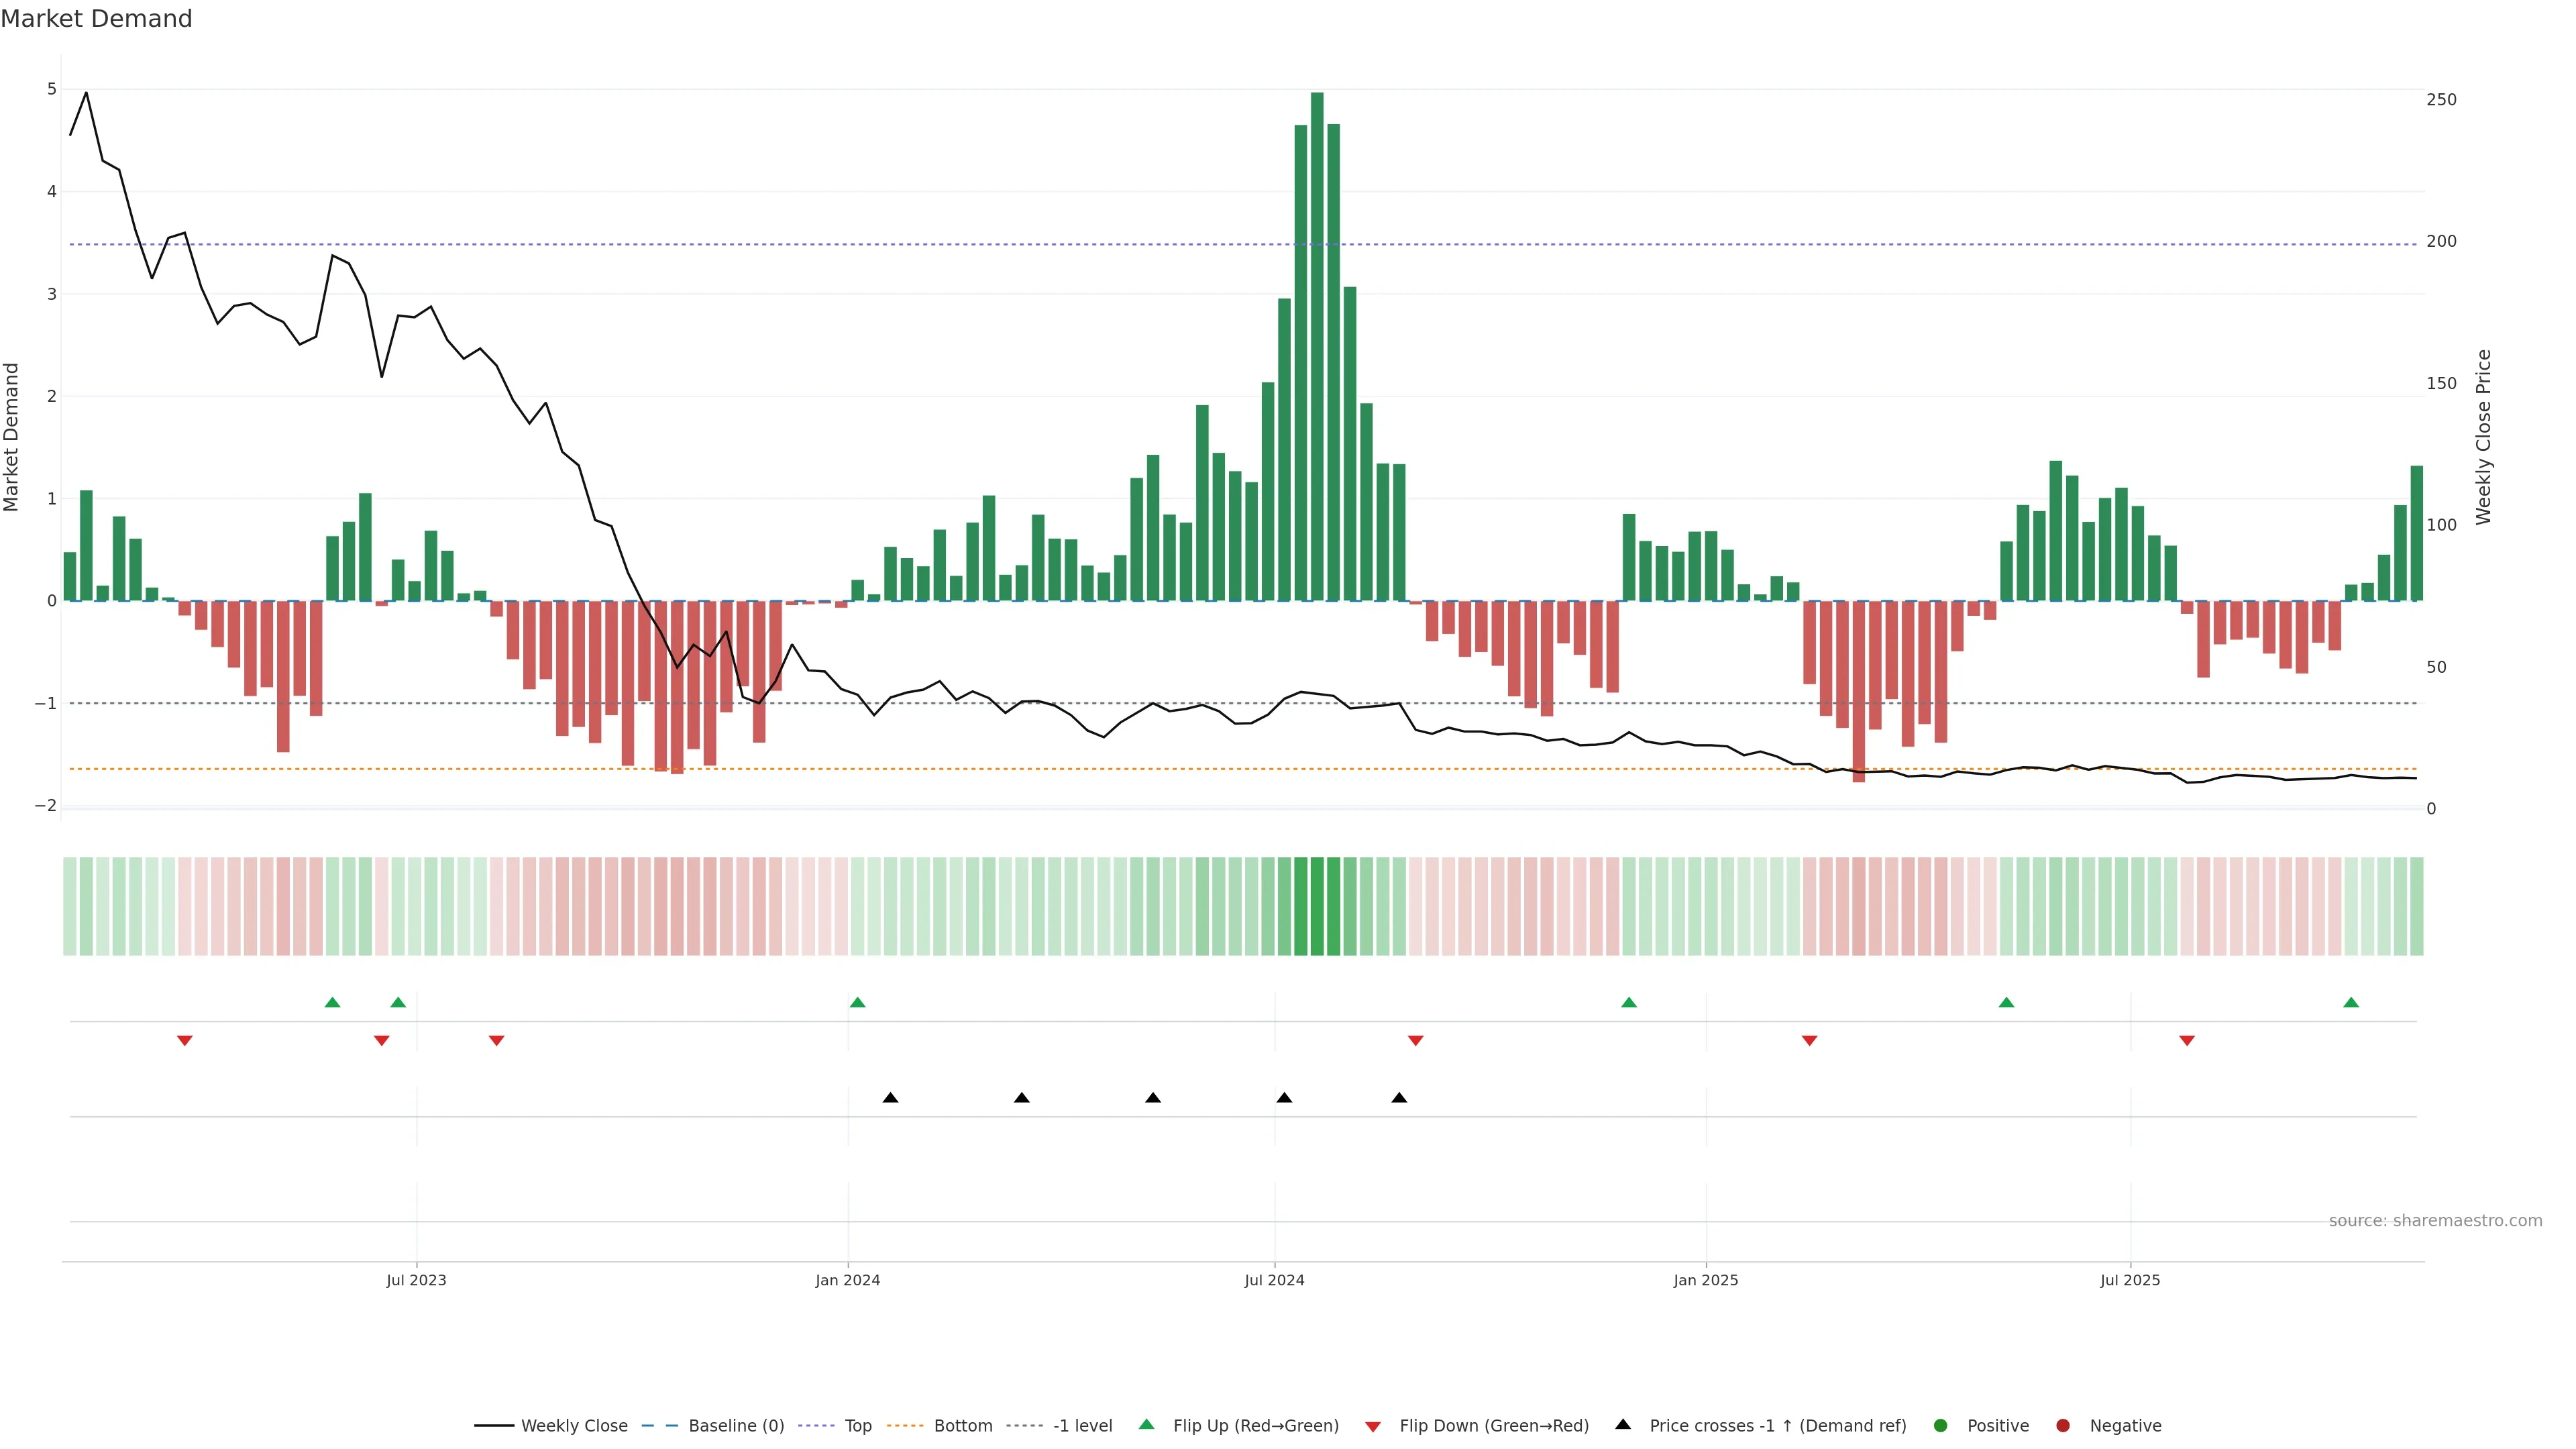Click Price crosses -1 legend icon
Image resolution: width=2576 pixels, height=1449 pixels.
coord(1623,1424)
